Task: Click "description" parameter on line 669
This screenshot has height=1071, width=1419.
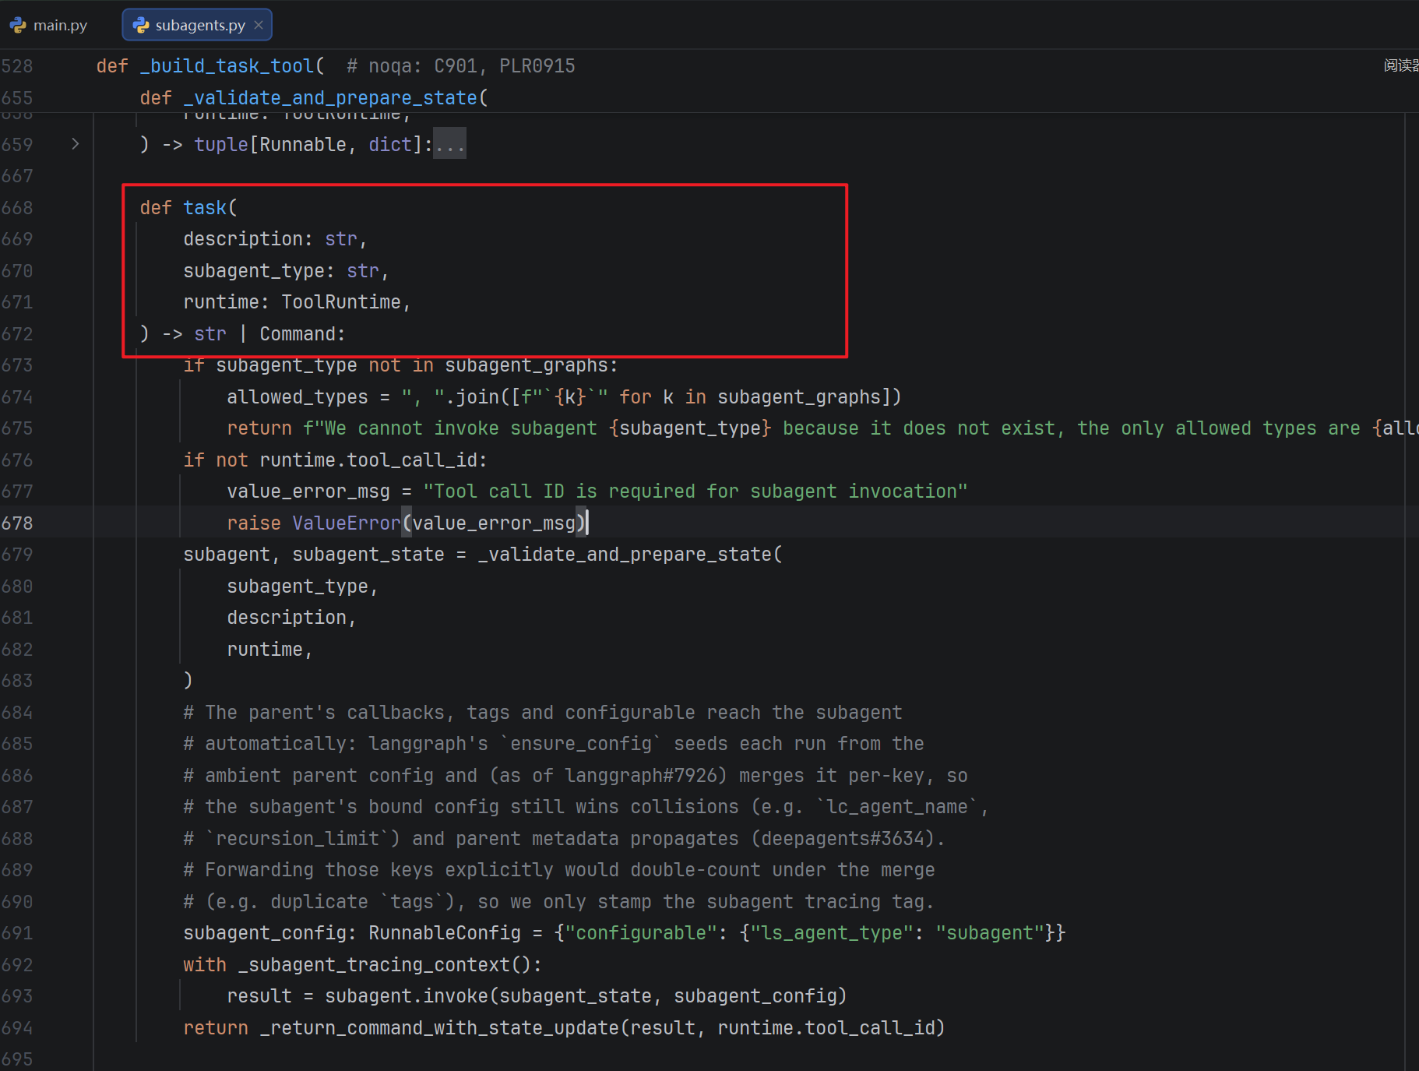Action: click(x=242, y=239)
